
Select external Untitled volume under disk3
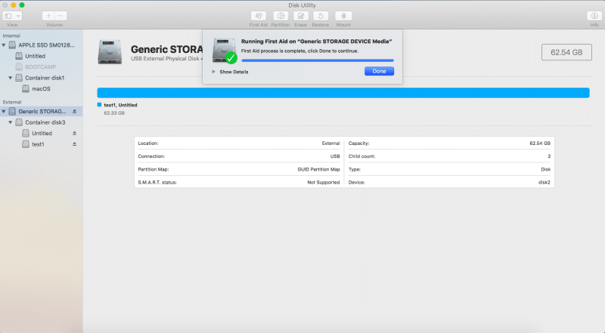[42, 133]
